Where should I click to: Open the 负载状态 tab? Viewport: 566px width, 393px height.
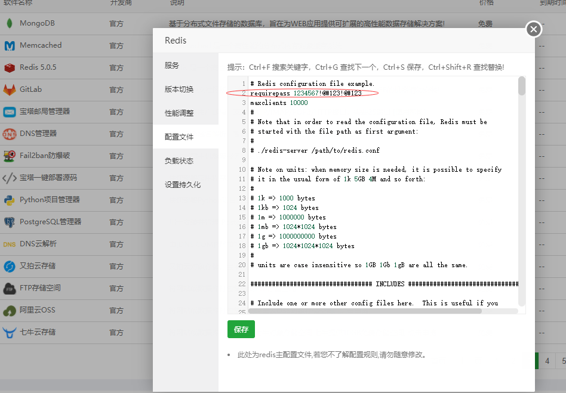(x=186, y=160)
